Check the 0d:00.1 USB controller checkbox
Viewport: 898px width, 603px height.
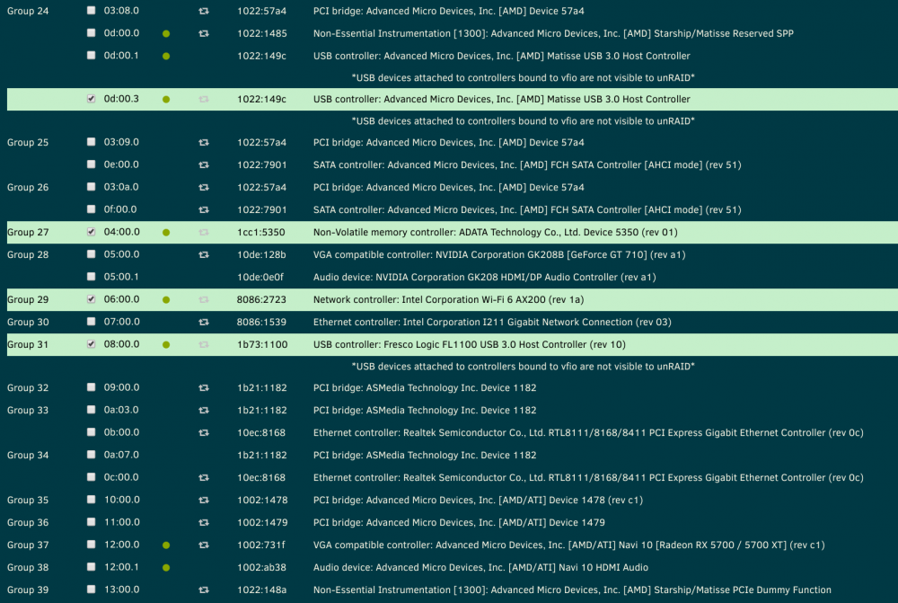point(91,55)
